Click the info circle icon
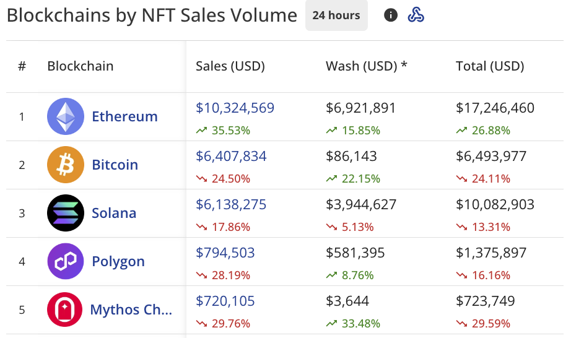This screenshot has height=338, width=571. [390, 15]
